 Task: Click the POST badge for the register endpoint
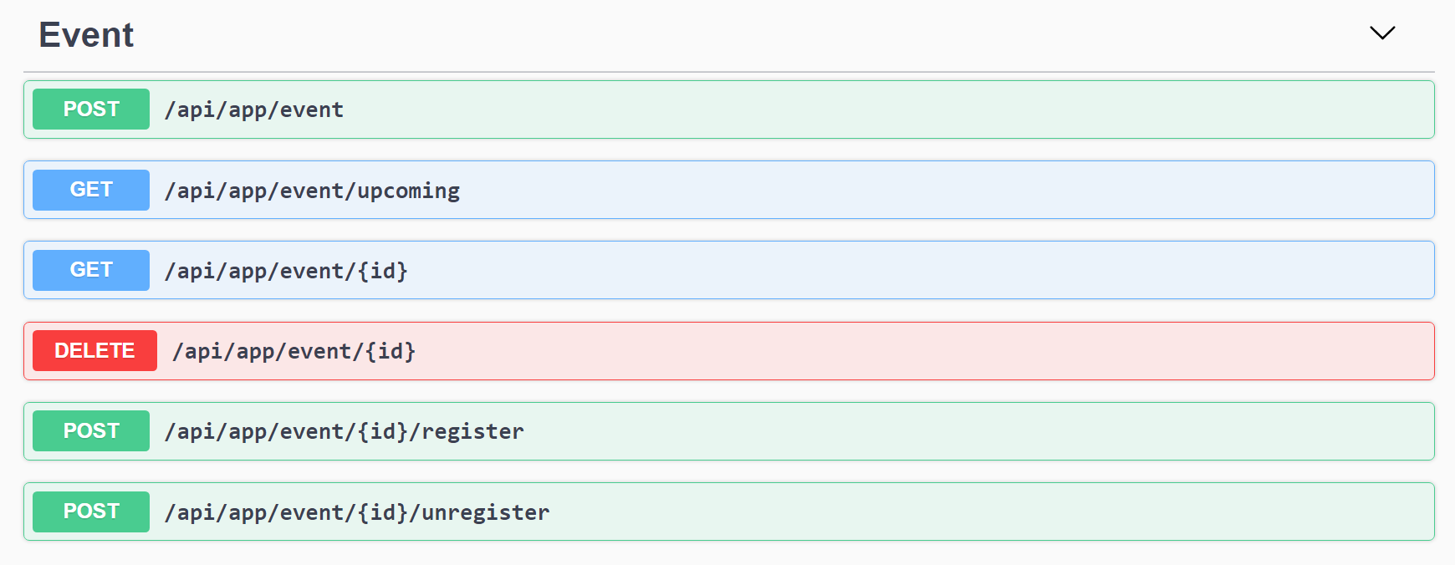click(x=91, y=431)
